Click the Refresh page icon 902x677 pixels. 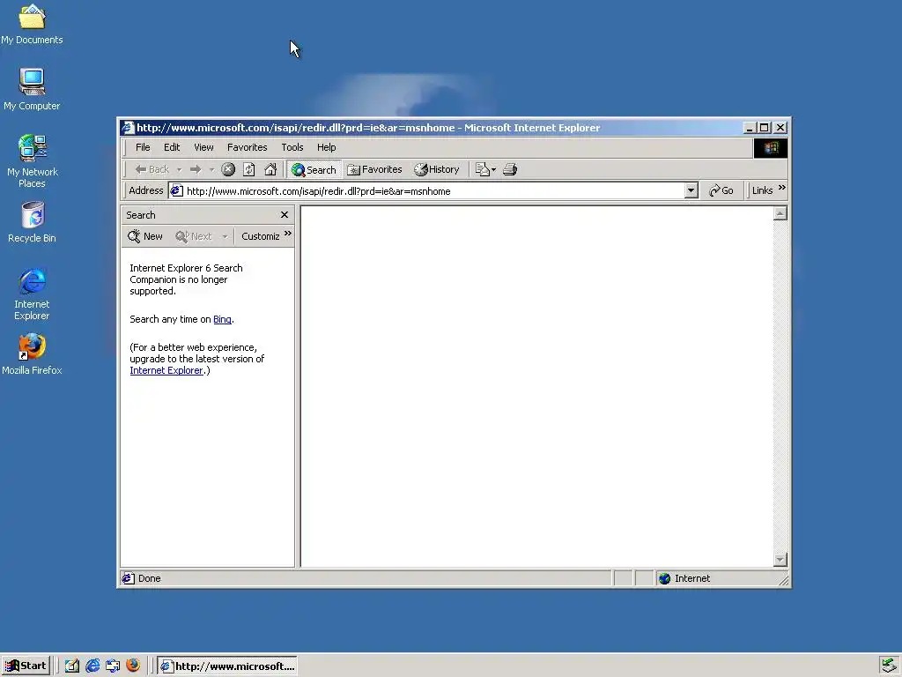[249, 169]
